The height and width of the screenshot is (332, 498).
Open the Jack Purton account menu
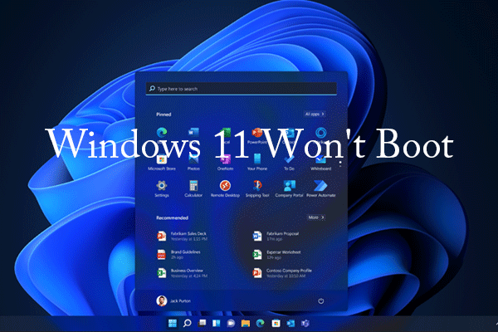tap(173, 300)
